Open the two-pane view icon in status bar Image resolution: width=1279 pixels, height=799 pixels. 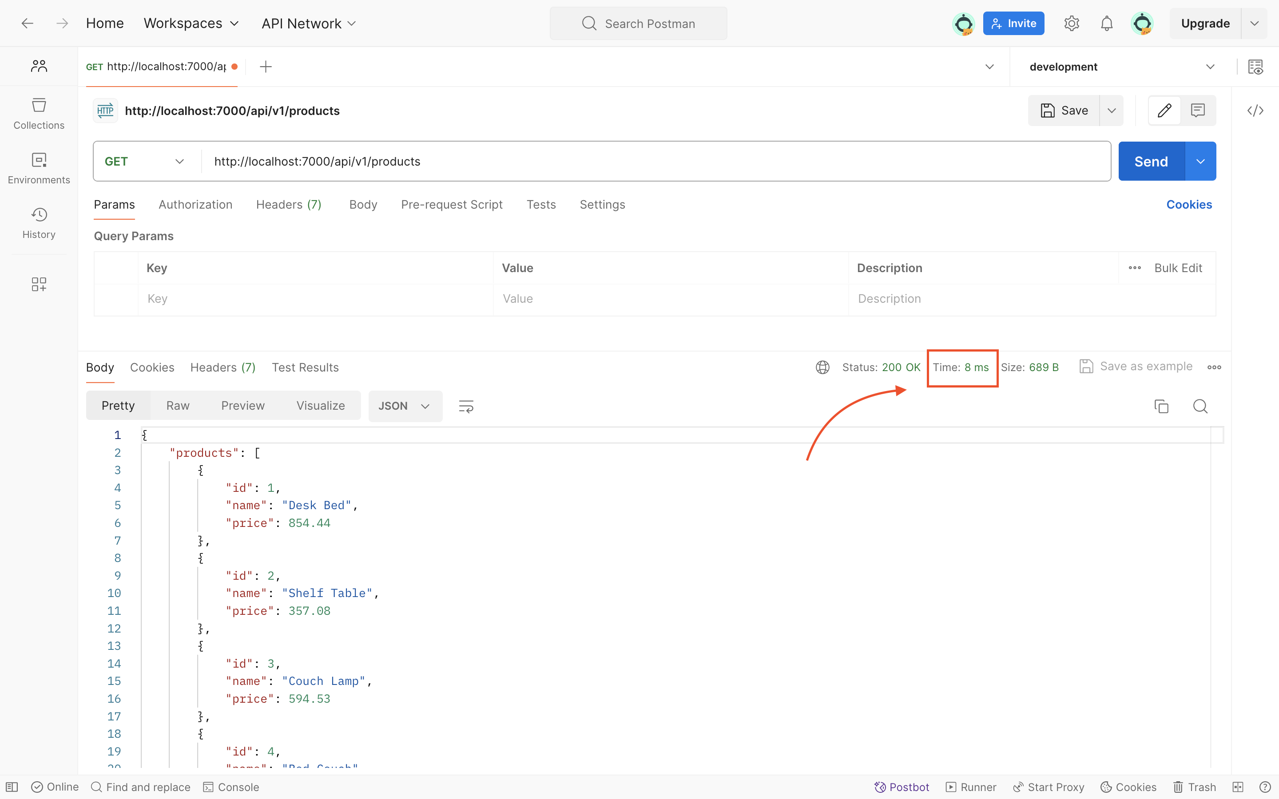pos(1238,787)
